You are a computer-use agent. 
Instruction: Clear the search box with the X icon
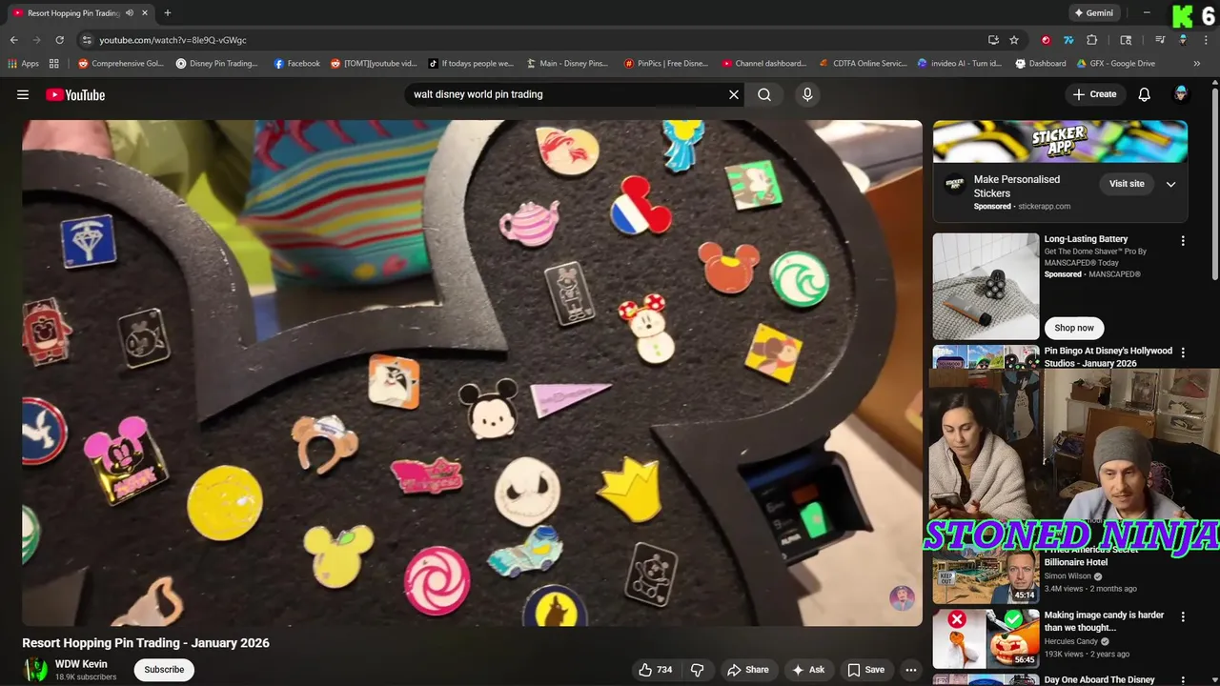tap(734, 94)
